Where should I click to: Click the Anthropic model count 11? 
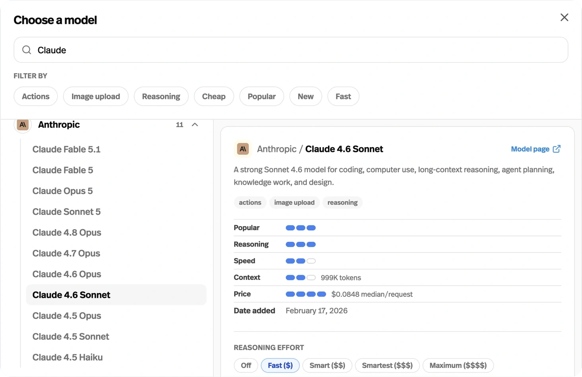pyautogui.click(x=180, y=125)
